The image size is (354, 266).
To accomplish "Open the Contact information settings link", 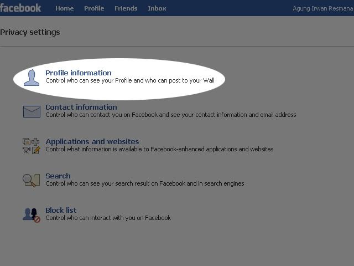I will click(81, 107).
